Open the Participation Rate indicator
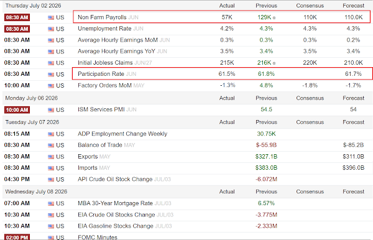 101,74
